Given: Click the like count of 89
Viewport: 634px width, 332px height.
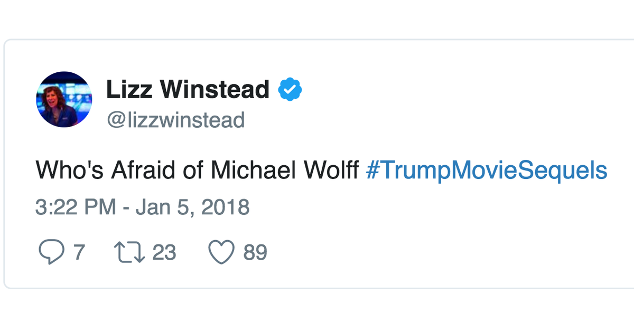Looking at the screenshot, I should tap(255, 252).
